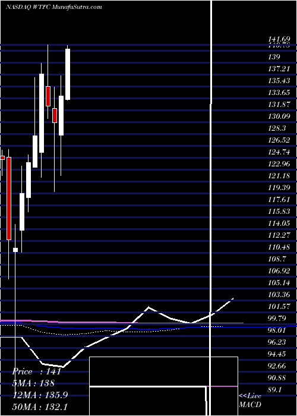297x416 pixels.
Task: Click the 126.52 price axis label
Action: pos(279,140)
